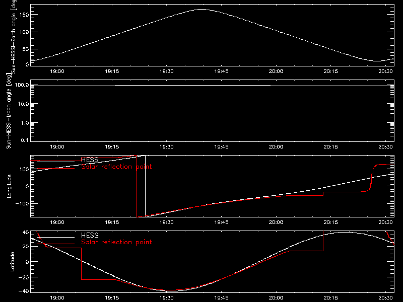Click 20:15 under the Latitude plot
The image size is (403, 302).
(331, 298)
